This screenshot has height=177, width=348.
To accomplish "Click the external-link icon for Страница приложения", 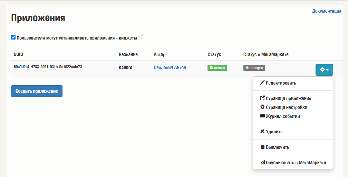I will (x=262, y=98).
